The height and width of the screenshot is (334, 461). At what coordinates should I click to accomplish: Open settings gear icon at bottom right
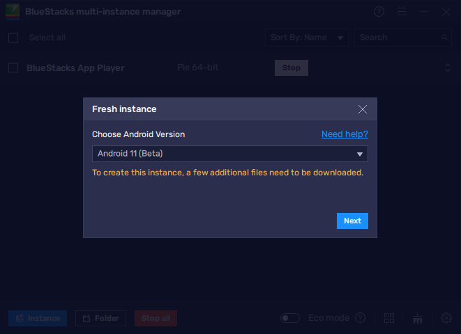(446, 318)
